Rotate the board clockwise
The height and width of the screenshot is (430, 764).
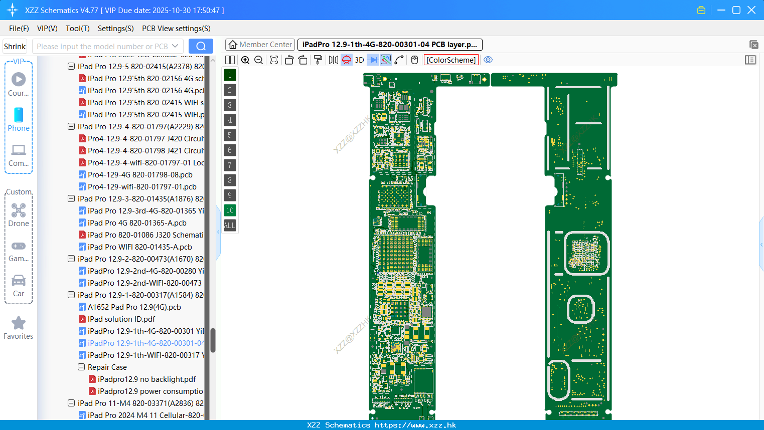(302, 60)
